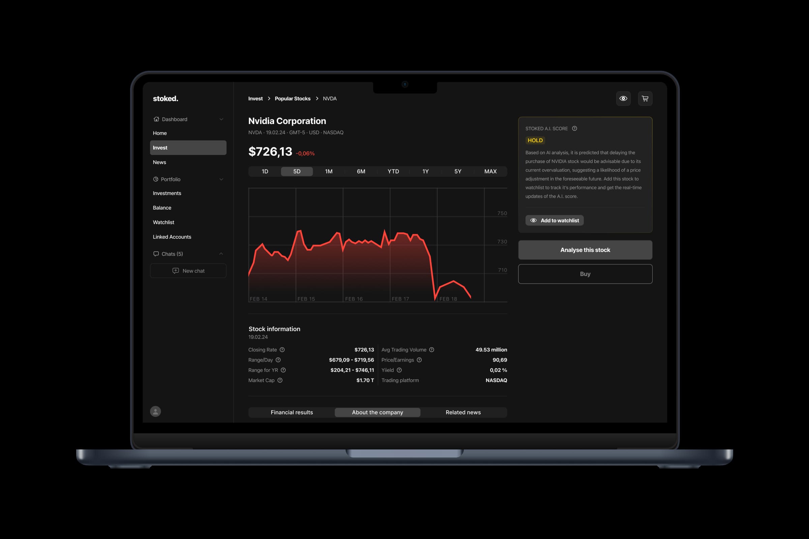Click the 90,69 Price/Earnings value
The image size is (809, 539).
pos(500,360)
